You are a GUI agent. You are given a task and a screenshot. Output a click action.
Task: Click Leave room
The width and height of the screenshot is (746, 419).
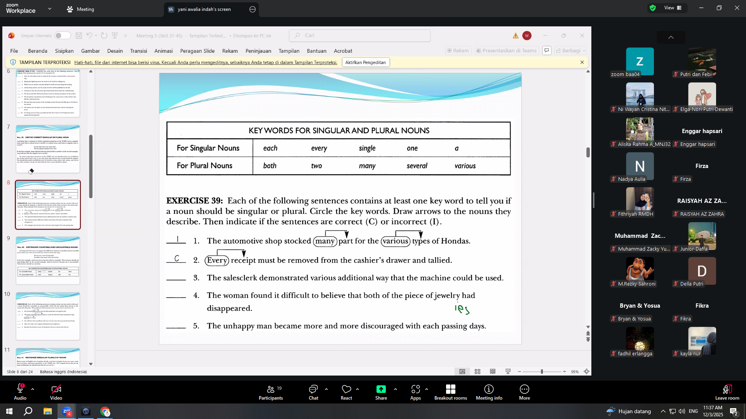coord(727,392)
